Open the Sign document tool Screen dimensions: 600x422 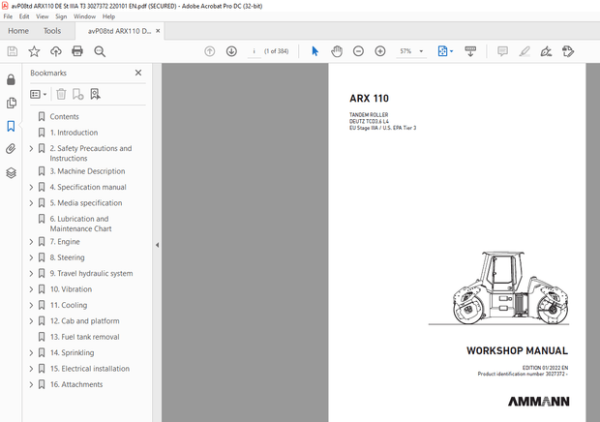click(x=546, y=51)
